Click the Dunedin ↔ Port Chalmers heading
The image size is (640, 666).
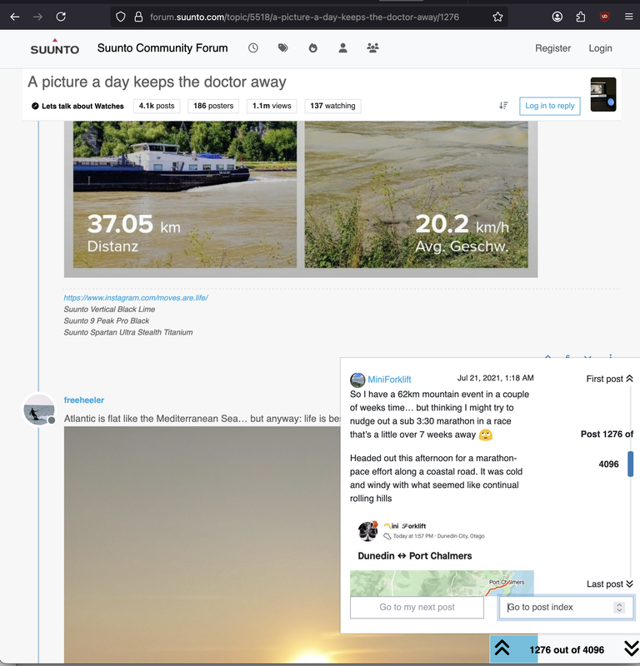(415, 556)
